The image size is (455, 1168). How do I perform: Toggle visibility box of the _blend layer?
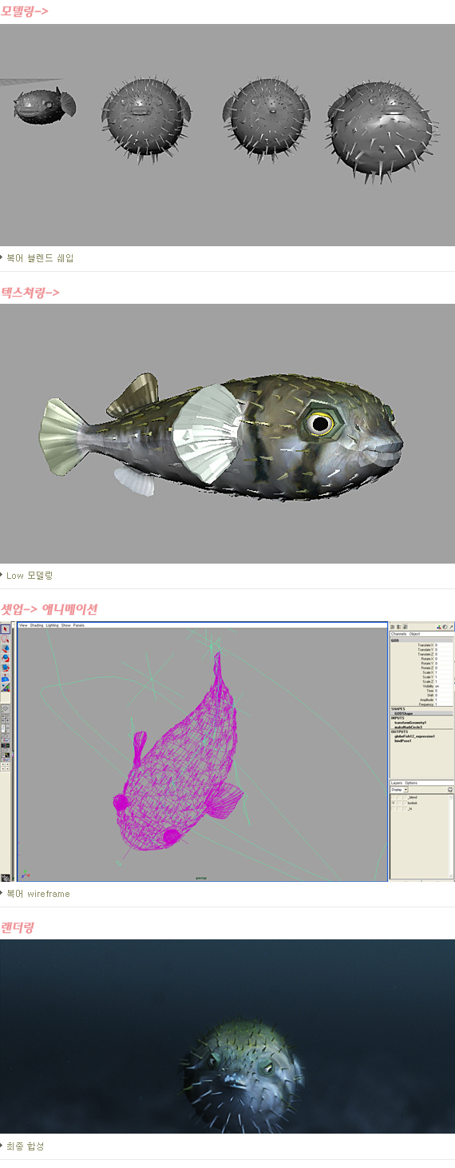click(393, 797)
